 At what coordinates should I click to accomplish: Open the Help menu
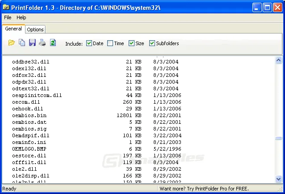[x=21, y=17]
